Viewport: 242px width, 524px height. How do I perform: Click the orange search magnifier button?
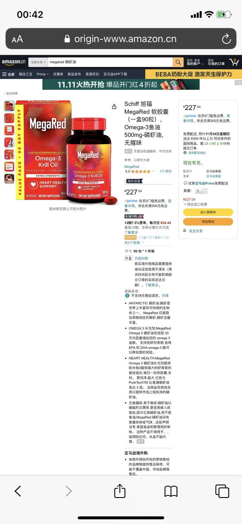pyautogui.click(x=178, y=62)
